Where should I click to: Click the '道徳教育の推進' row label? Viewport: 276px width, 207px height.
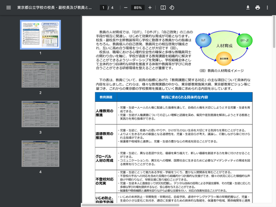[105, 136]
